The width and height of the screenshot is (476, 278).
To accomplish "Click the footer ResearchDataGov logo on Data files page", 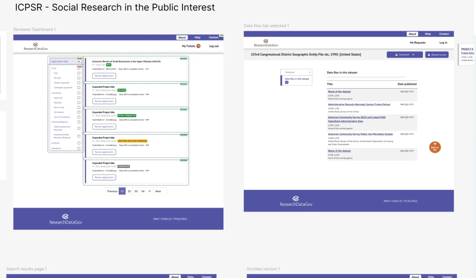I will coord(296,201).
